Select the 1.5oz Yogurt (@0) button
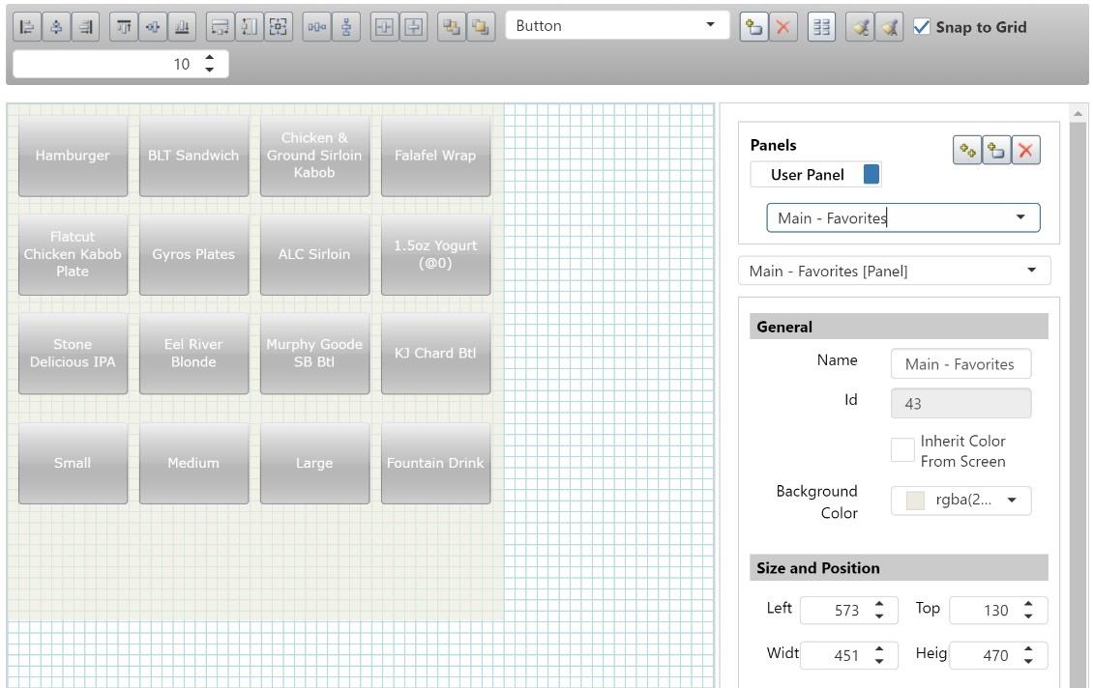This screenshot has width=1093, height=688. click(435, 254)
